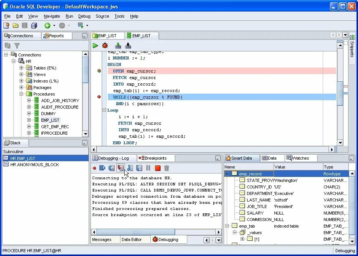This screenshot has height=256, width=358.
Task: Select the JOB_TITLE 'President' row
Action: tap(287, 206)
